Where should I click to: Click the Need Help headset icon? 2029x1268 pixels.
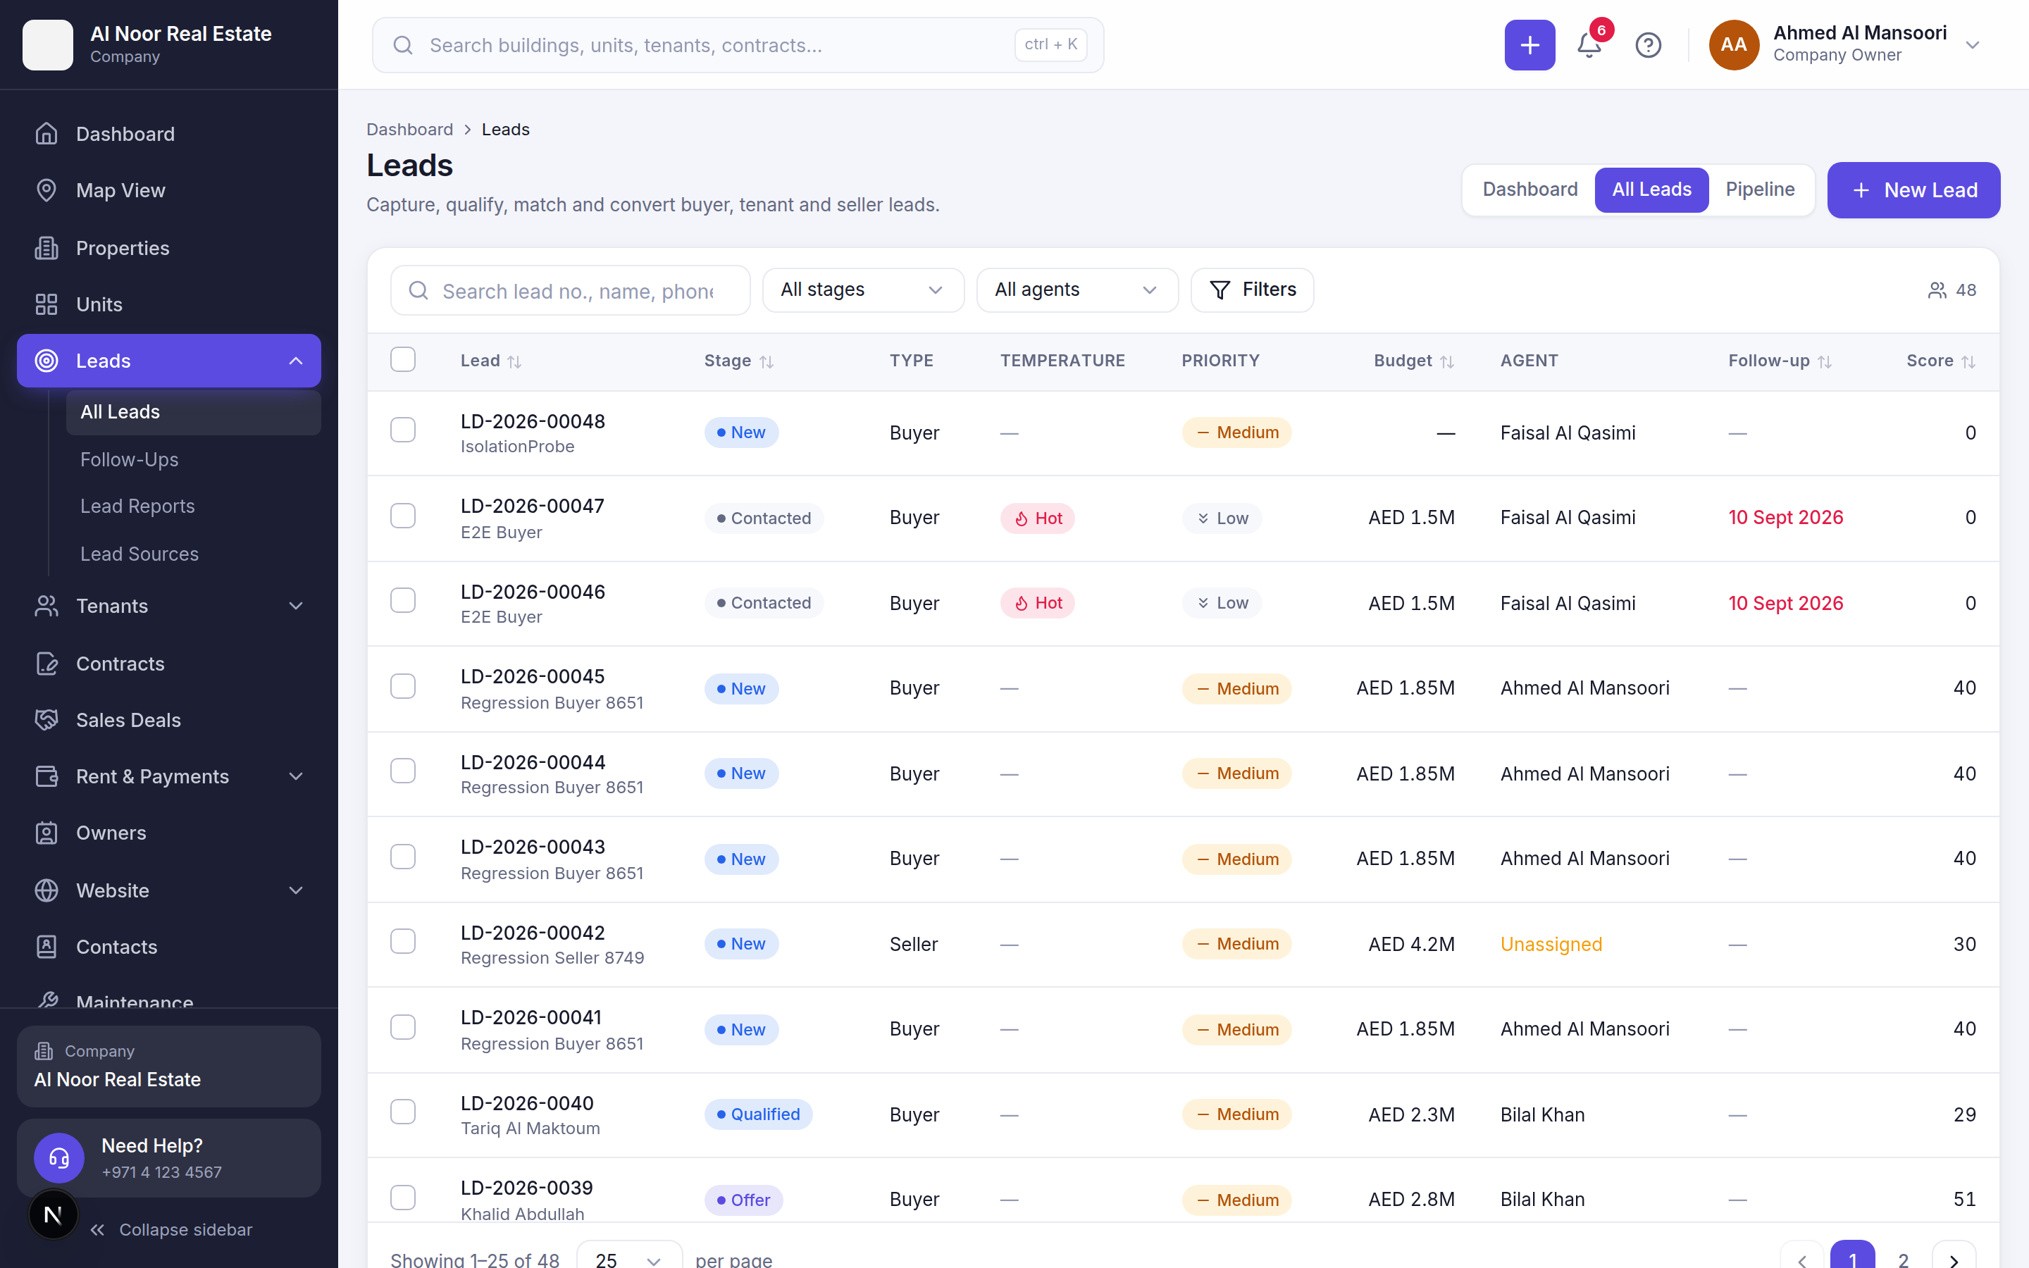tap(58, 1158)
